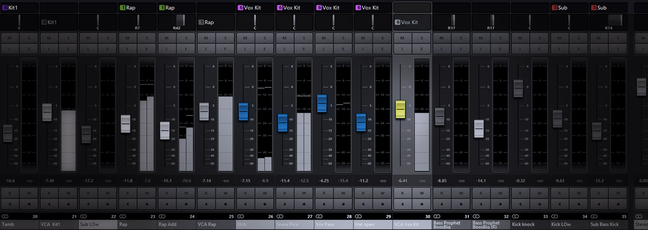Enable Read automation on VCA Vox Kit
The height and width of the screenshot is (230, 648).
(402, 193)
